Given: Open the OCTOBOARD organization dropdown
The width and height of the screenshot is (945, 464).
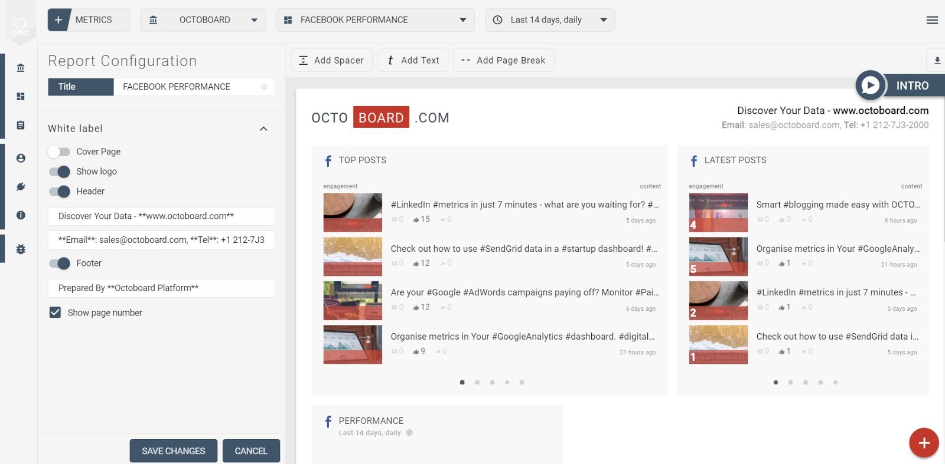Looking at the screenshot, I should (x=203, y=20).
